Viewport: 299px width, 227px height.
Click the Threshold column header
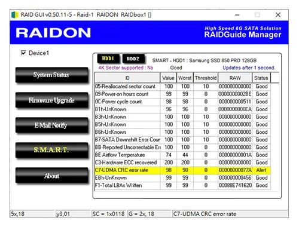point(206,78)
